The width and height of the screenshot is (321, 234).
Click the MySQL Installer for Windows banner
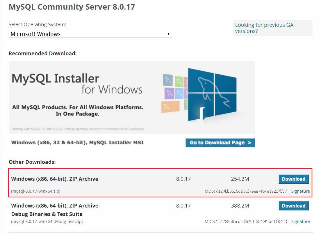coord(132,98)
